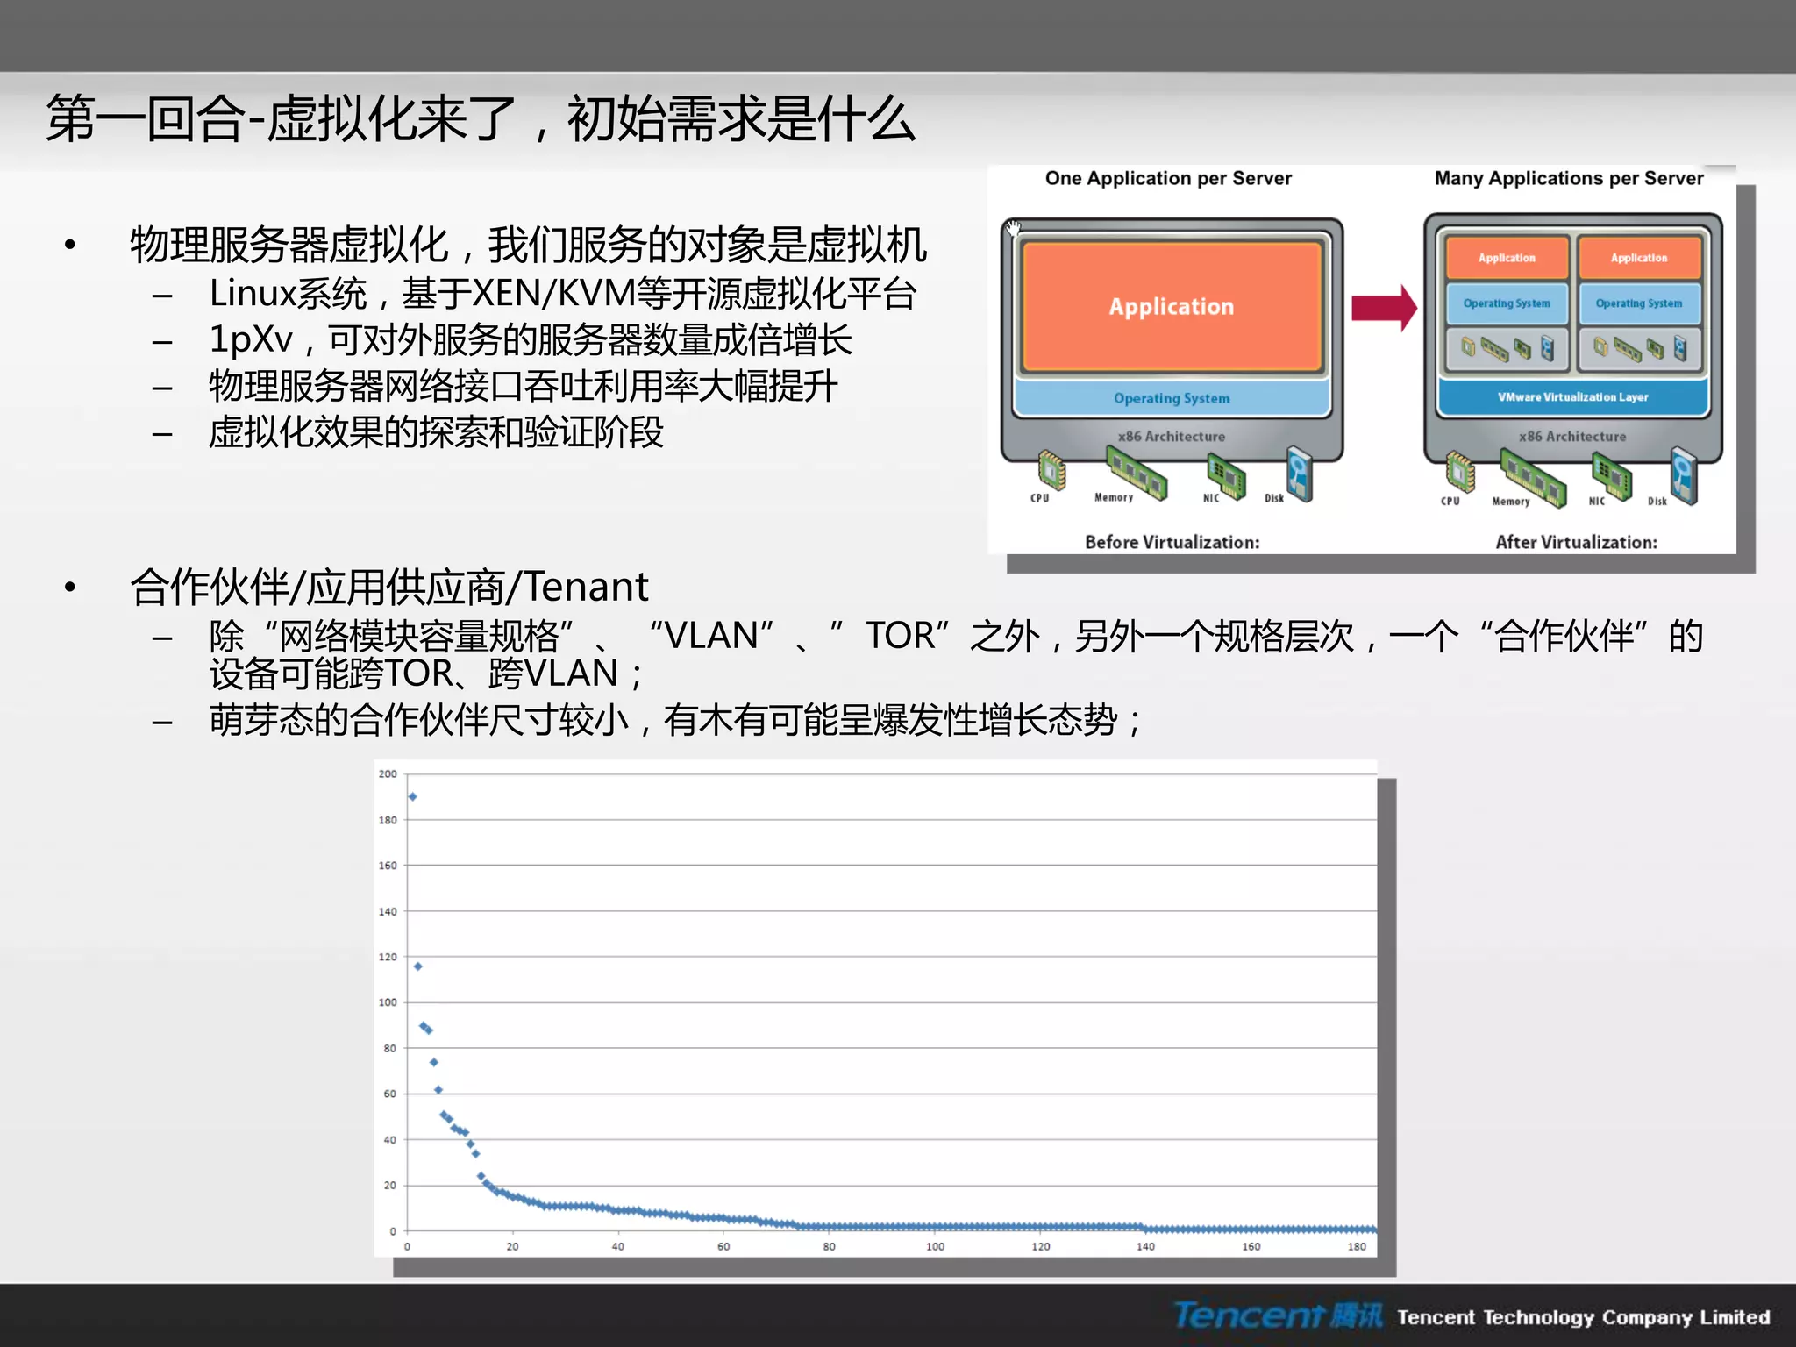Click the line 萌芽态的合作伙伴尺寸较小

coord(675,721)
